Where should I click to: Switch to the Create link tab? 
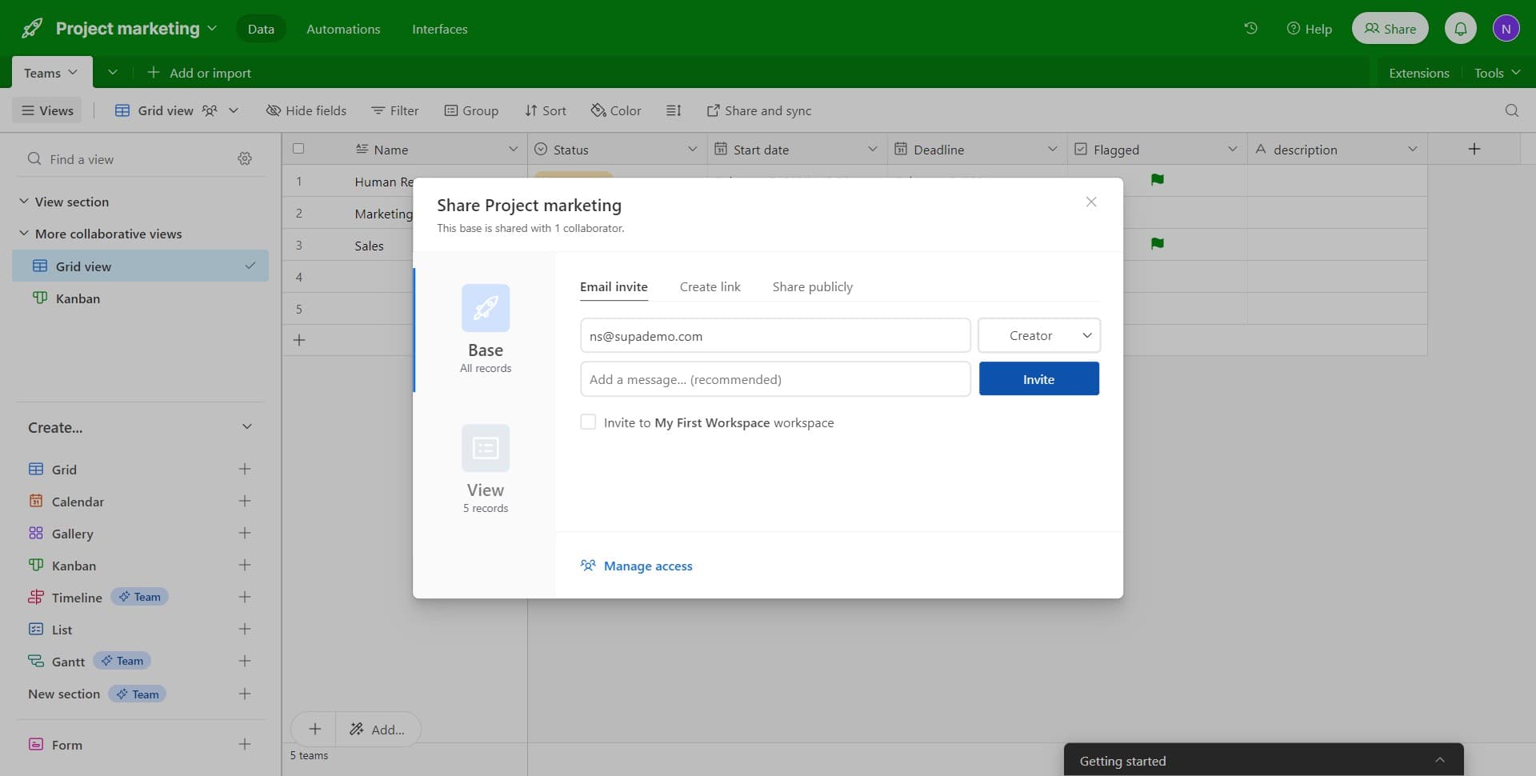[710, 286]
